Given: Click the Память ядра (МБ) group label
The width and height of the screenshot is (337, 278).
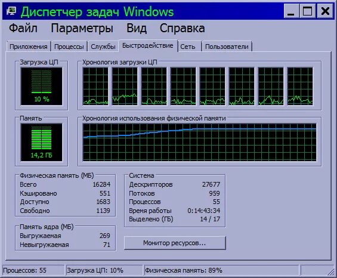Looking at the screenshot, I should [47, 227].
